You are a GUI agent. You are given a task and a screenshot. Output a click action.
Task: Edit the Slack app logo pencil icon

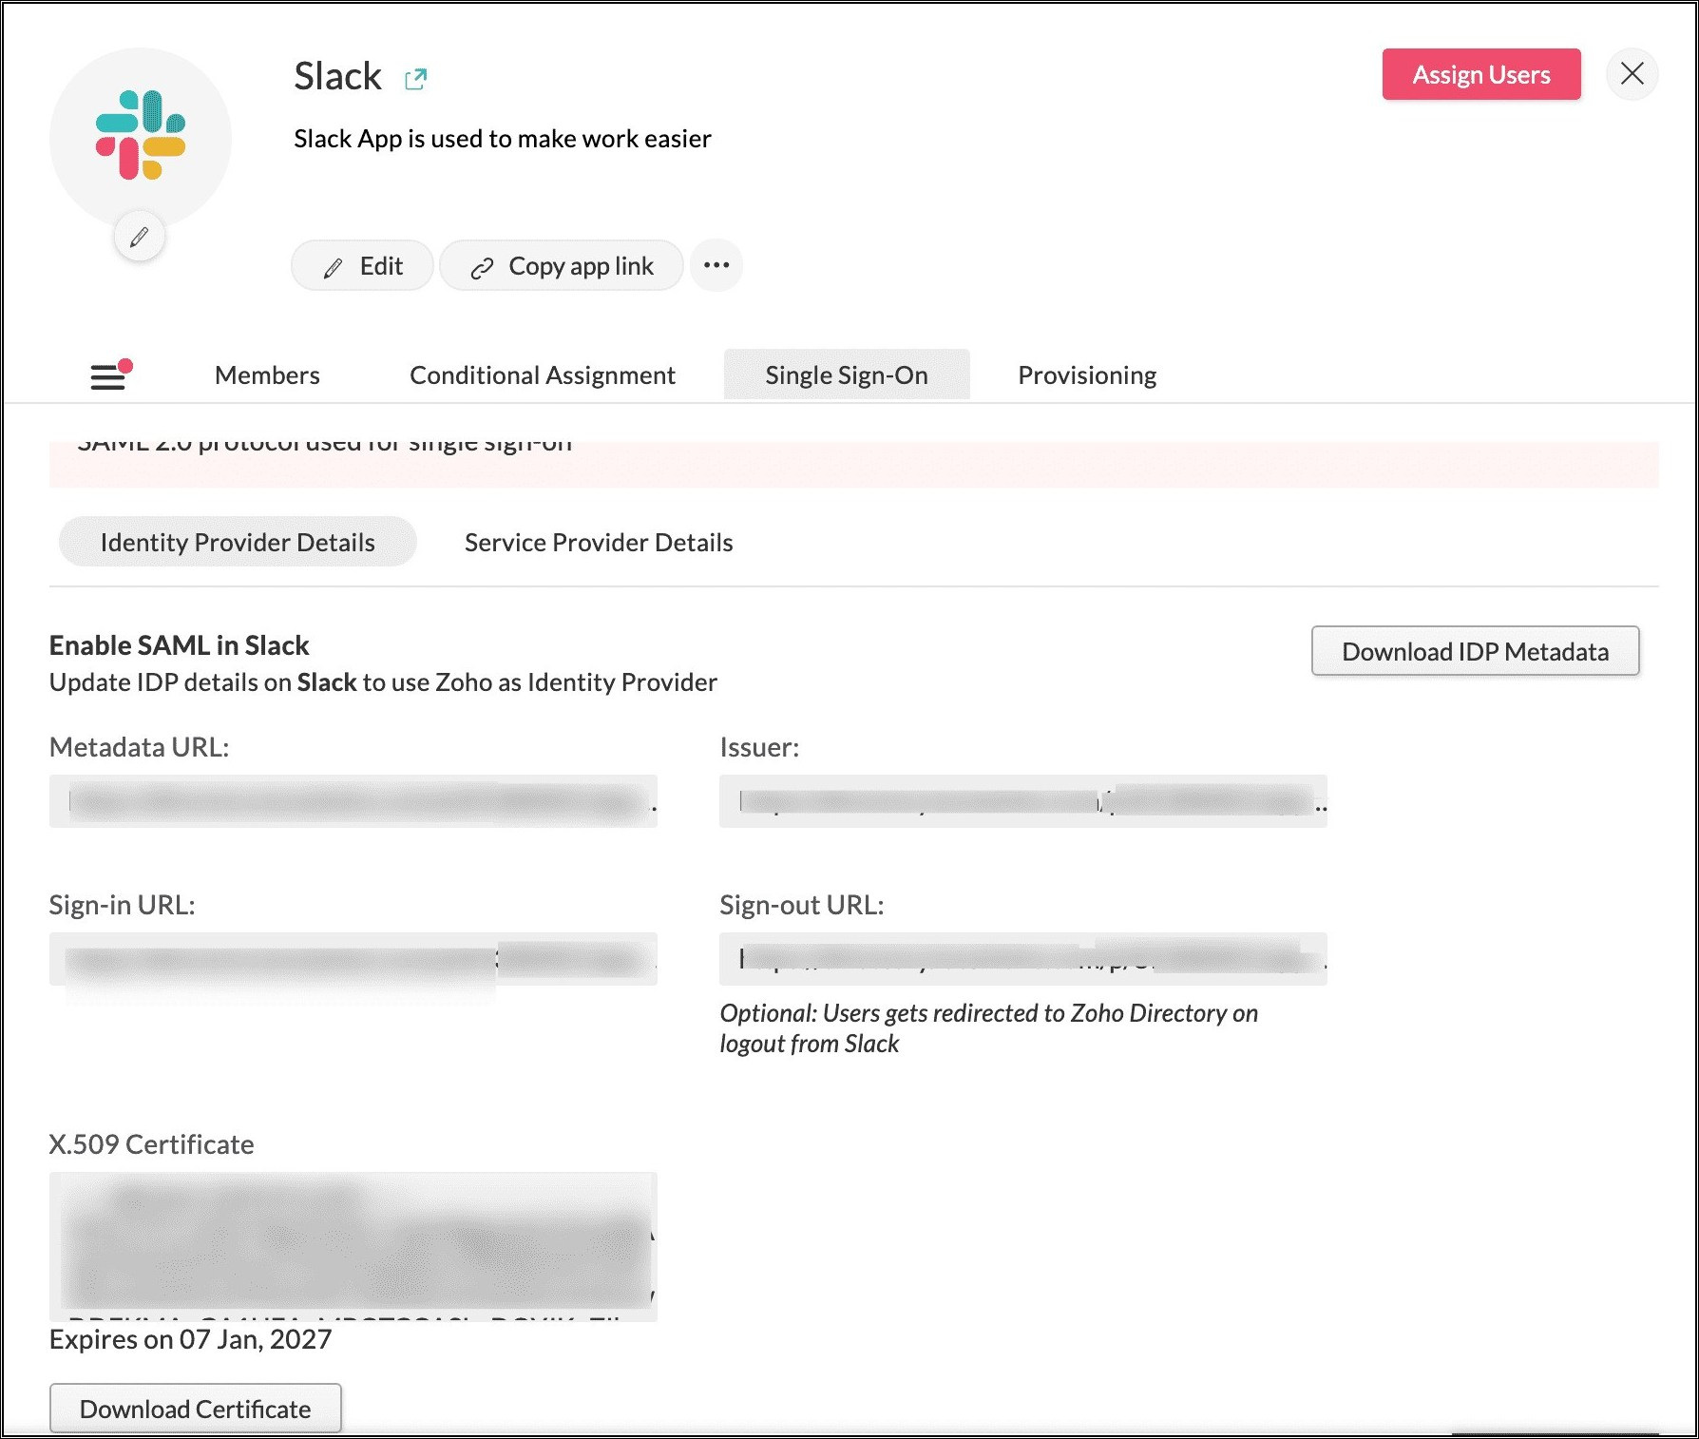coord(140,237)
